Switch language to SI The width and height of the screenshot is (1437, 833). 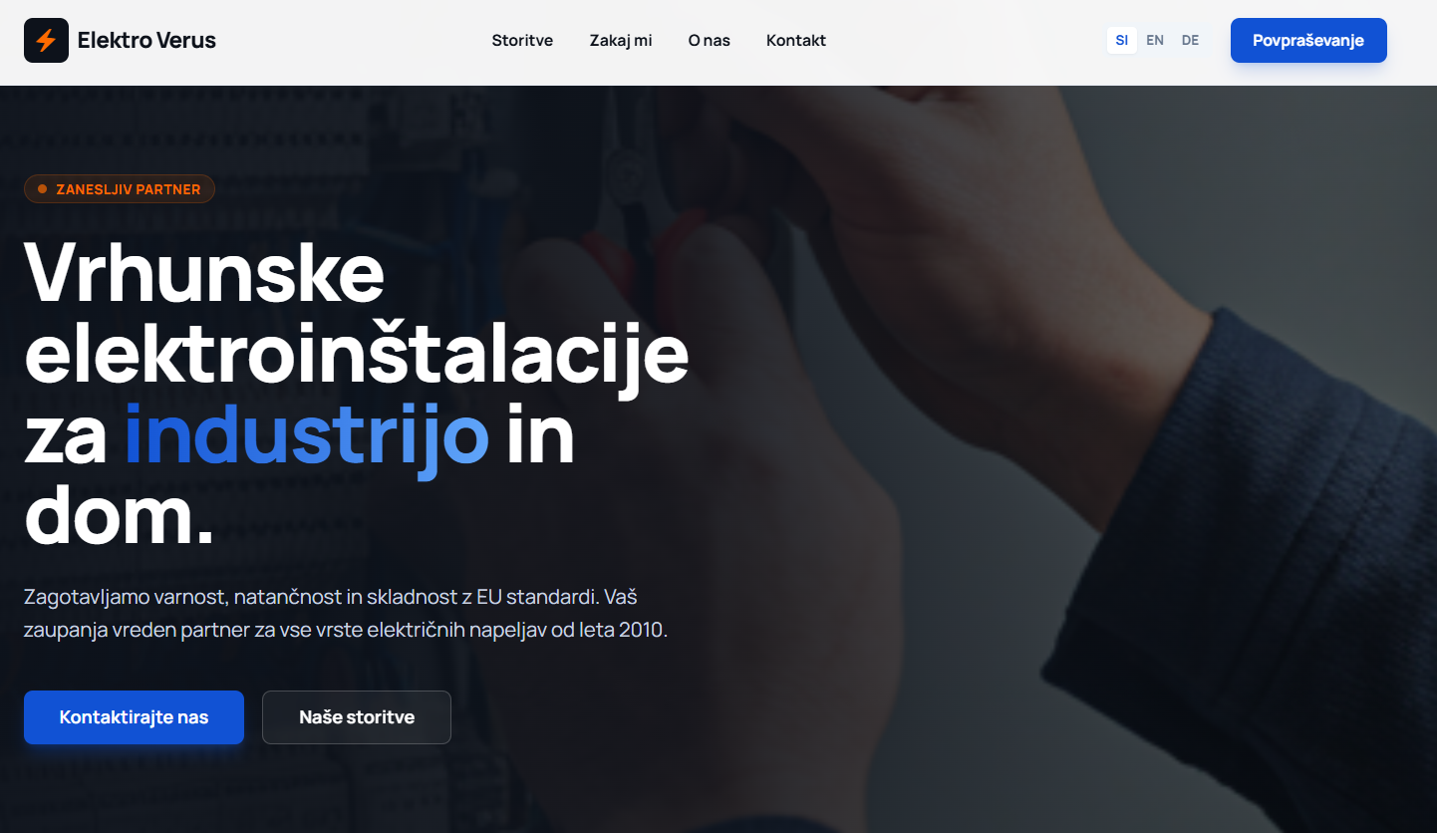point(1121,41)
